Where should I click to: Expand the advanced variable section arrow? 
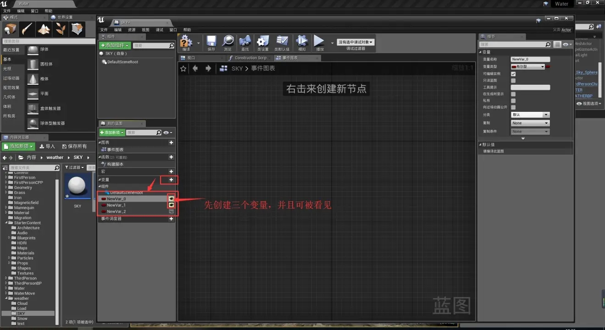coord(523,138)
